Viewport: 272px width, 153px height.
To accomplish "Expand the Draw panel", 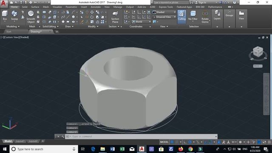I will (69, 26).
